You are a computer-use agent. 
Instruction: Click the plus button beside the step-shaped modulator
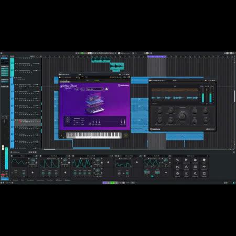(137, 162)
